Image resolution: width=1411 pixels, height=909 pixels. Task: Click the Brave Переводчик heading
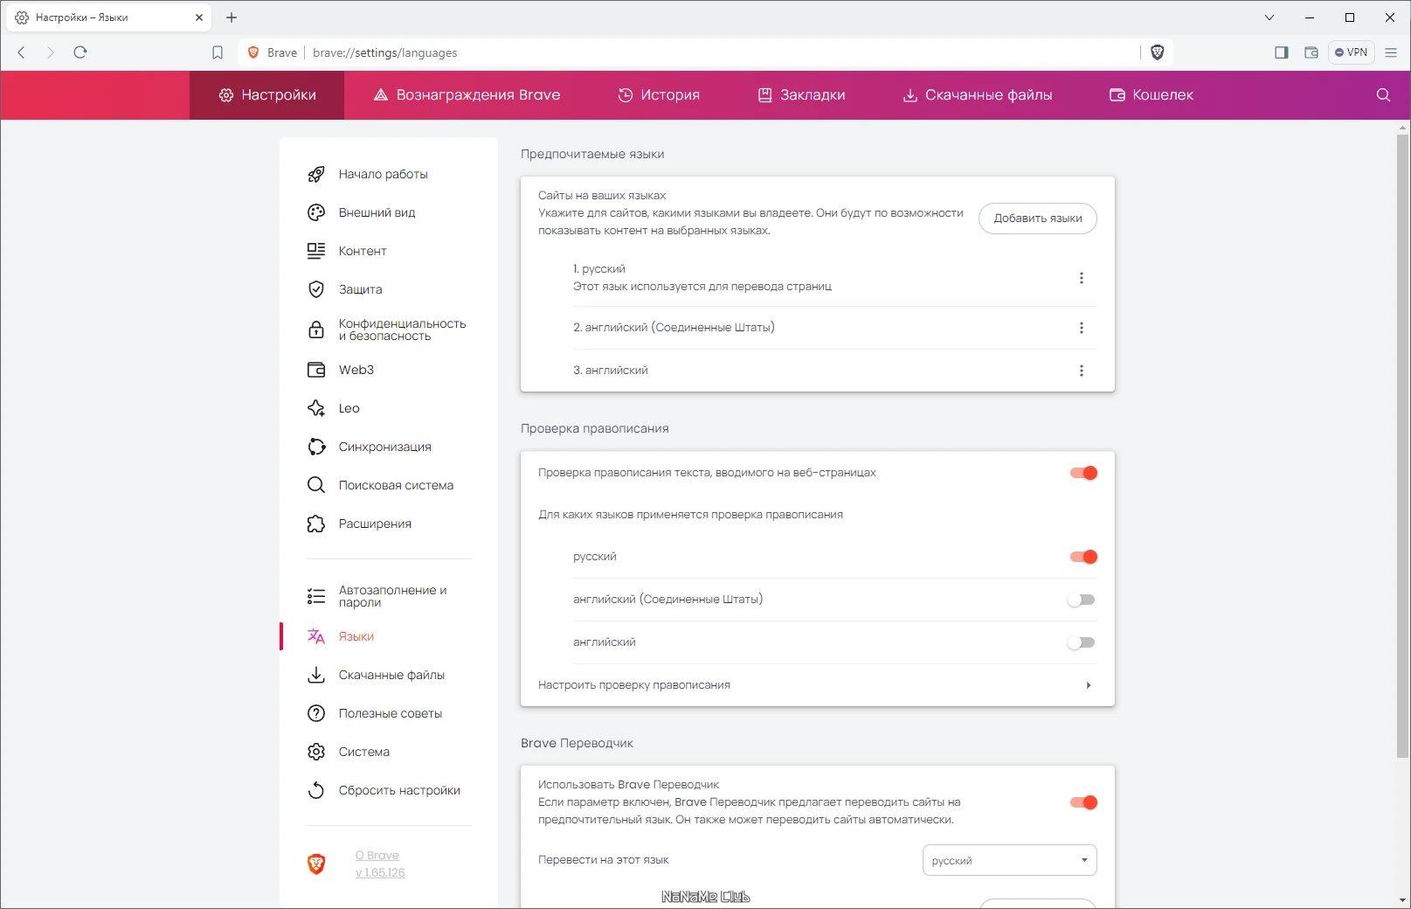[x=577, y=743]
